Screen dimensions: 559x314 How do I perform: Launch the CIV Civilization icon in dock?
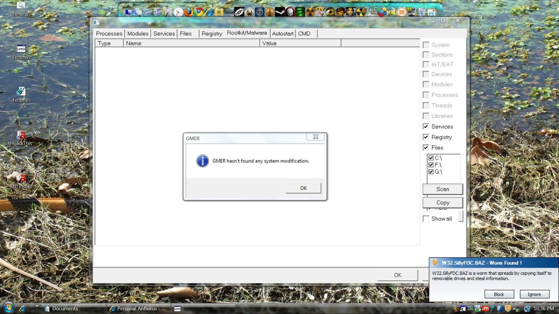click(320, 12)
